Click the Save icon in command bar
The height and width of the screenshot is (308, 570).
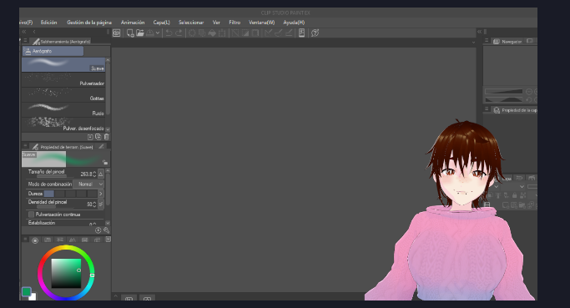tap(149, 33)
